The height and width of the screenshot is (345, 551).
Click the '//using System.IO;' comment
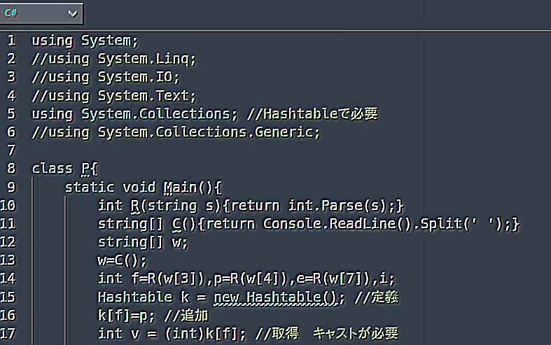(x=106, y=77)
